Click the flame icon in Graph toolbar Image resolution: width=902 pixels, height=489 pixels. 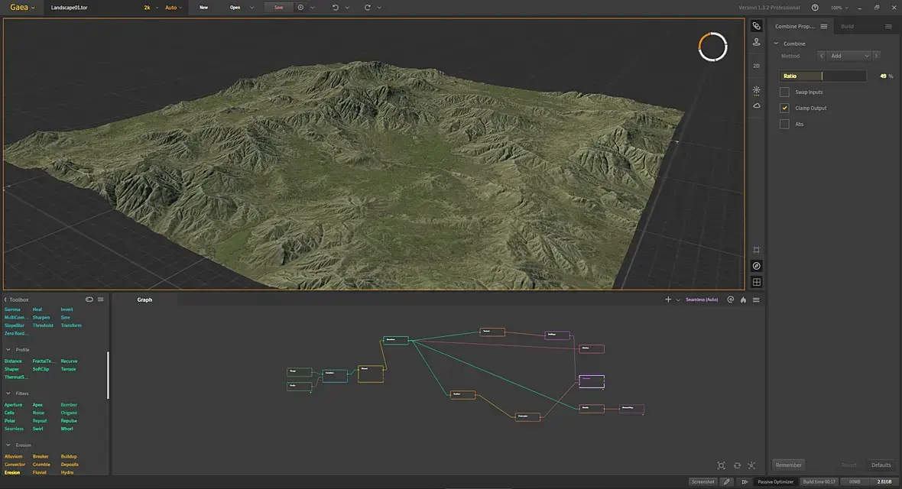[742, 300]
